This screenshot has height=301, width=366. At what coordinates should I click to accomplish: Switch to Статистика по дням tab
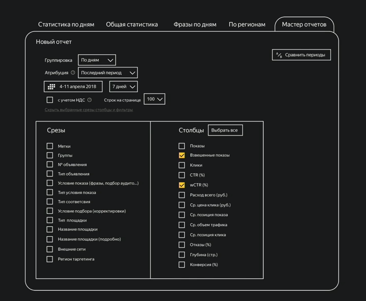[66, 24]
